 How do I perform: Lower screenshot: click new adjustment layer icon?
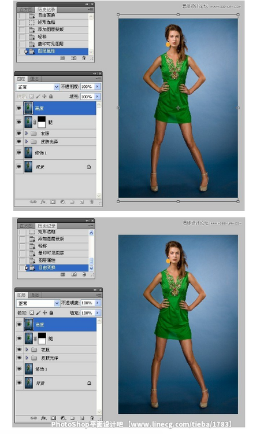[63, 418]
